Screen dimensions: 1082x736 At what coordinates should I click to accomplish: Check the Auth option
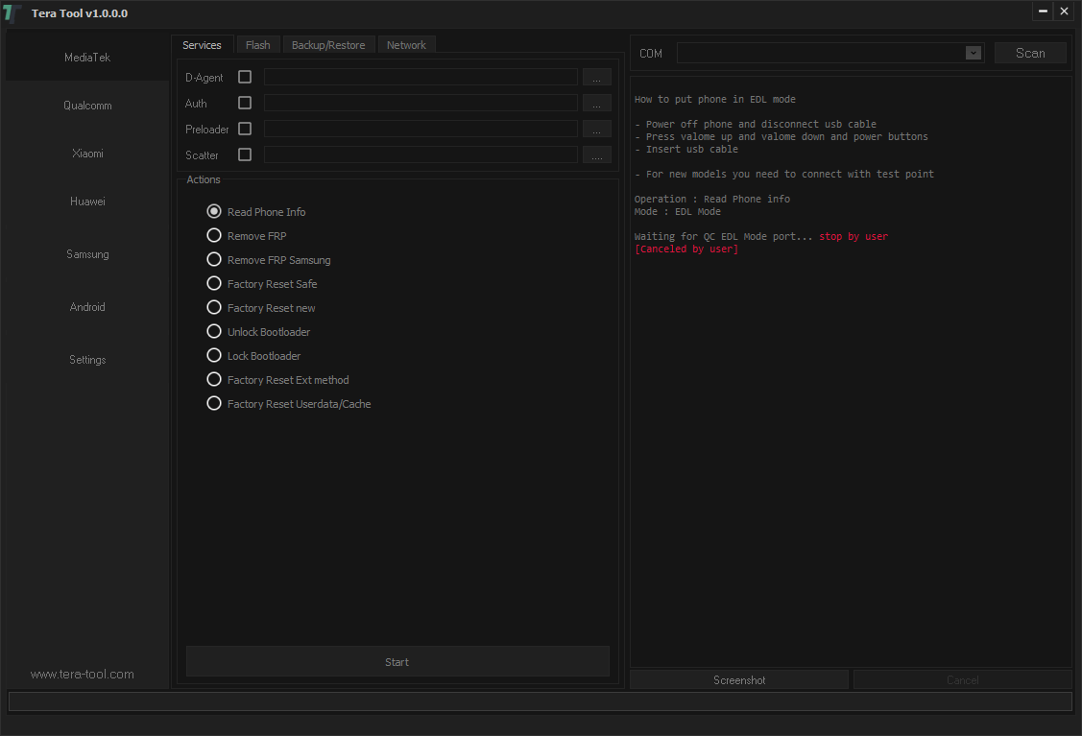pos(244,103)
